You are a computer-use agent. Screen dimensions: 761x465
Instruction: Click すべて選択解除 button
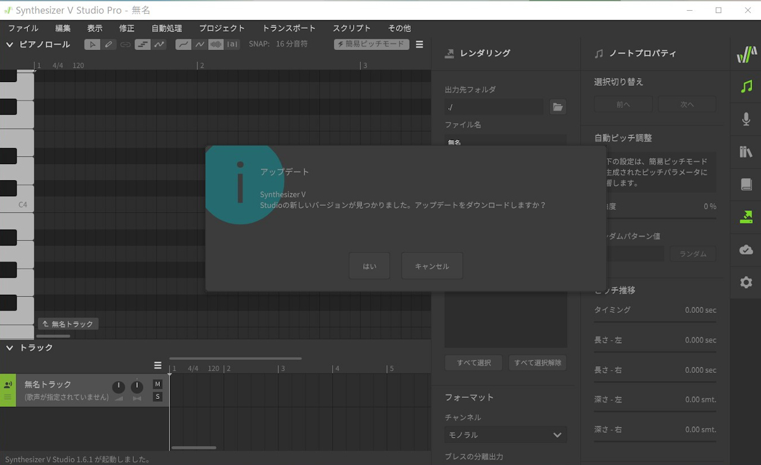point(537,363)
